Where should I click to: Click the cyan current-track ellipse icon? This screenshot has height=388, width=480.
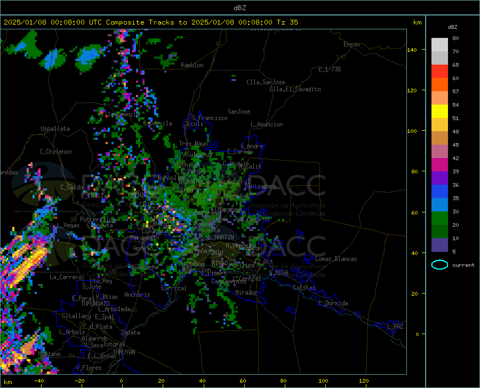(x=439, y=265)
